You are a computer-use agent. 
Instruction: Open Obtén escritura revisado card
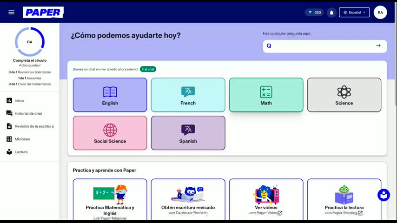click(188, 199)
